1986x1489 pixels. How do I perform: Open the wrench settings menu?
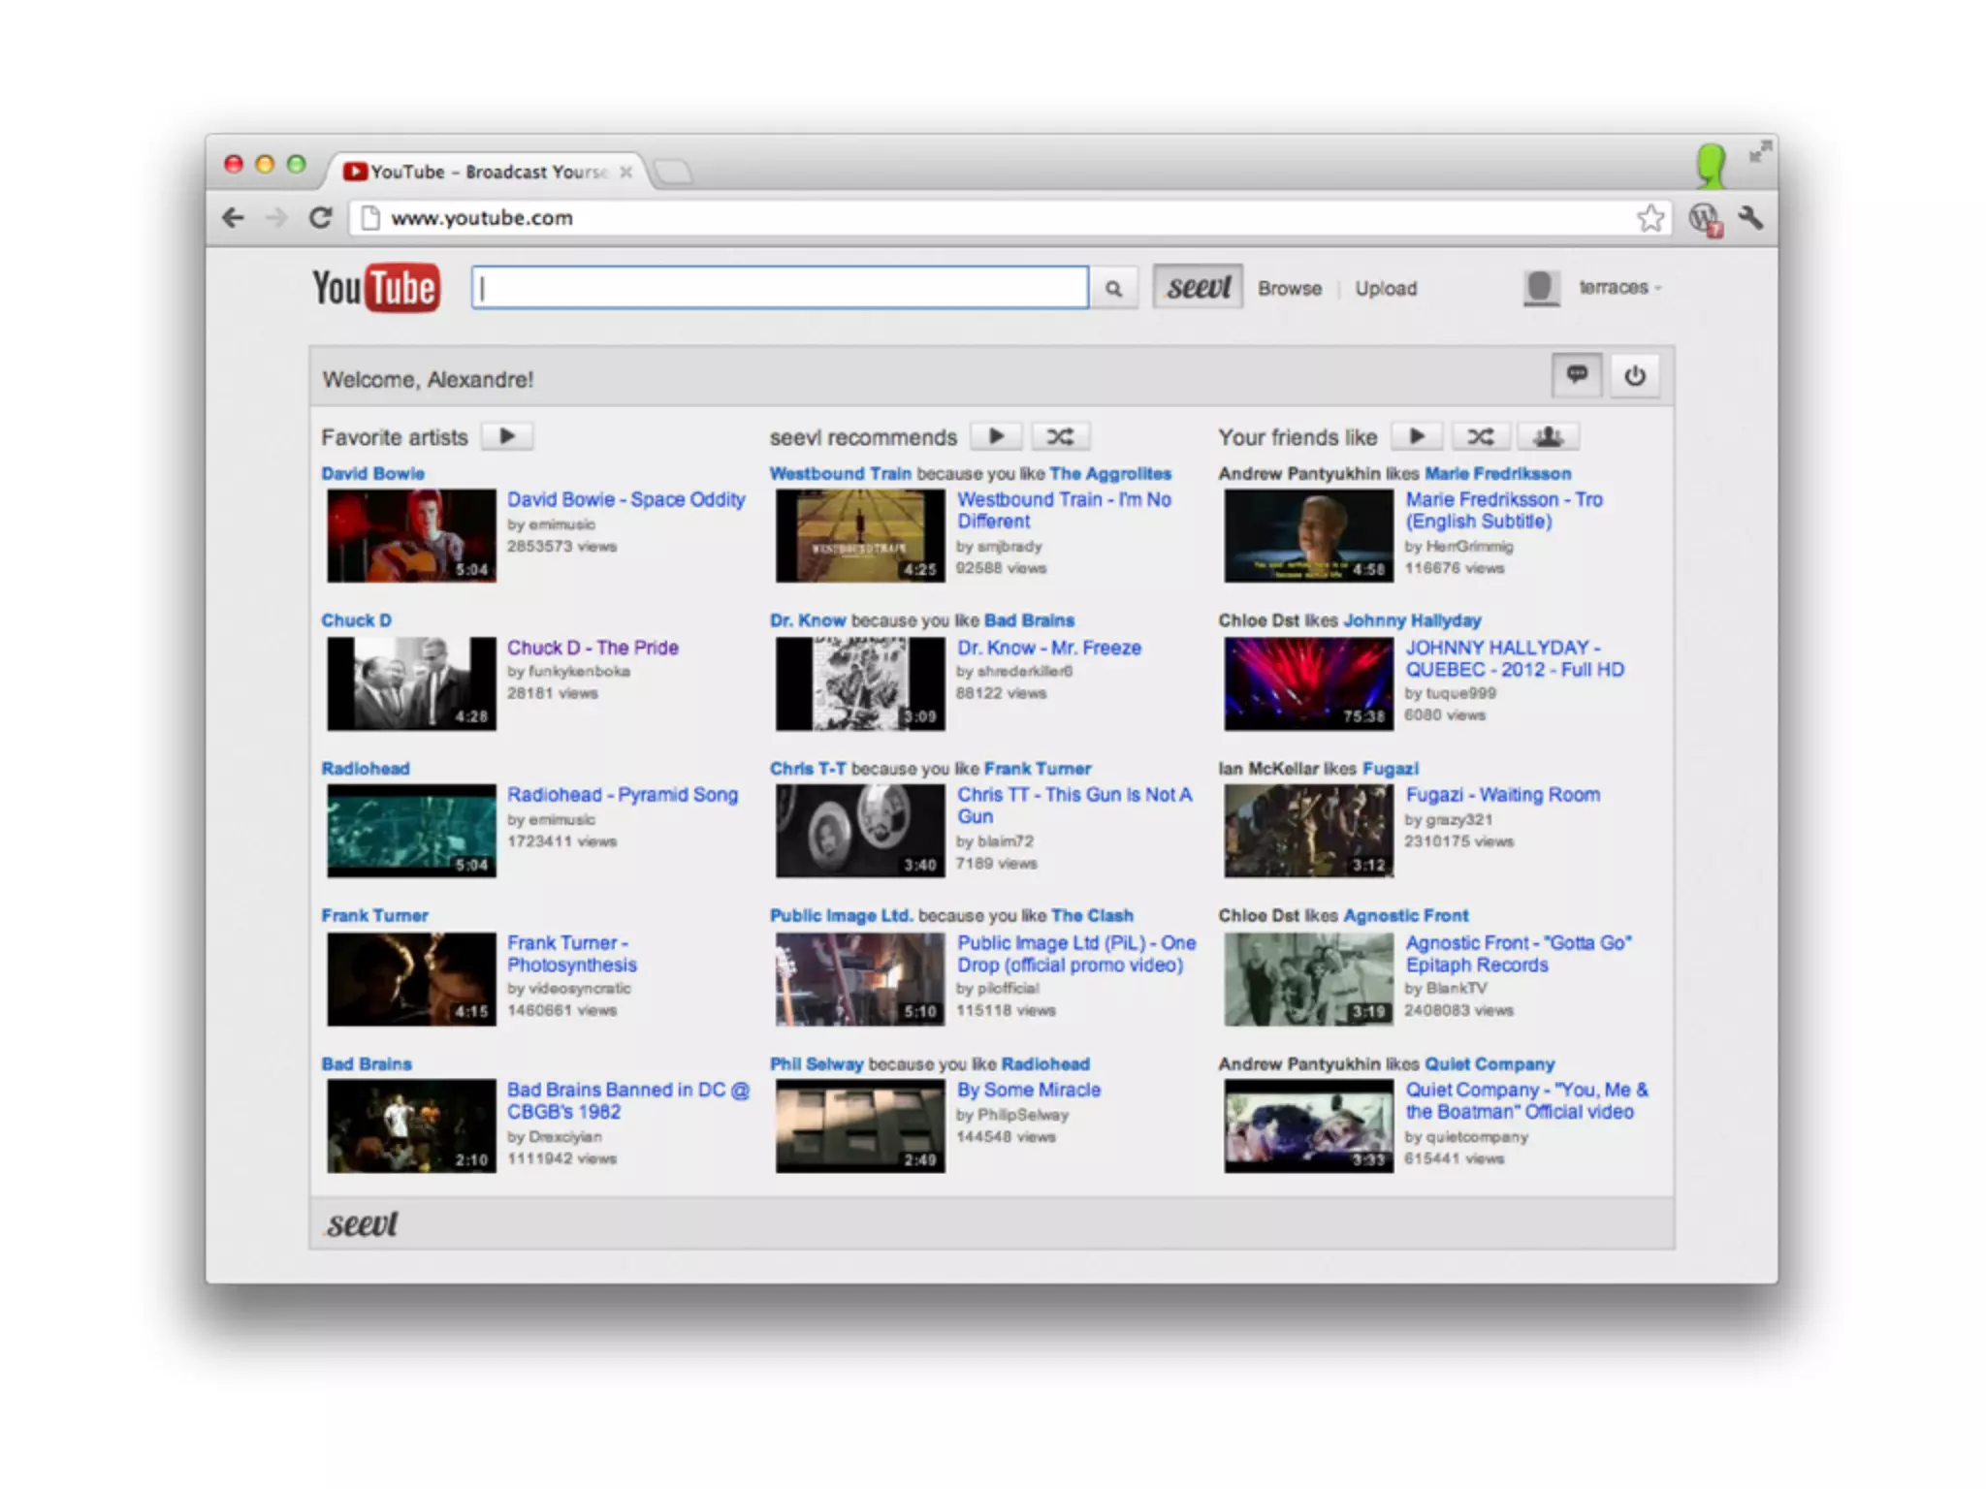click(x=1750, y=218)
